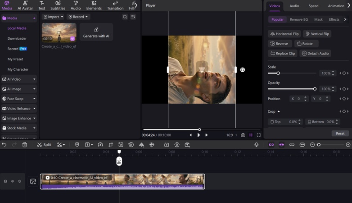Switch to Remove BG sub-tab
Viewport: 352px width, 203px height.
[299, 19]
